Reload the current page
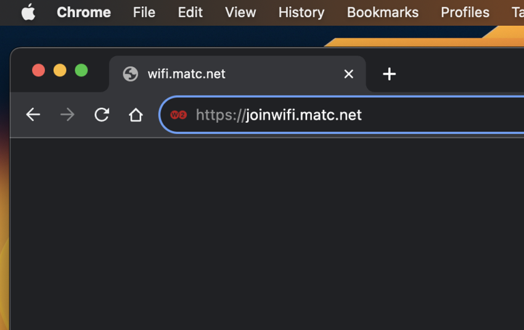Image resolution: width=524 pixels, height=330 pixels. (x=102, y=115)
